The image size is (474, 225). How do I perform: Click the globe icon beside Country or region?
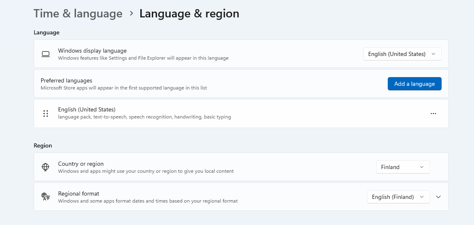click(x=46, y=167)
